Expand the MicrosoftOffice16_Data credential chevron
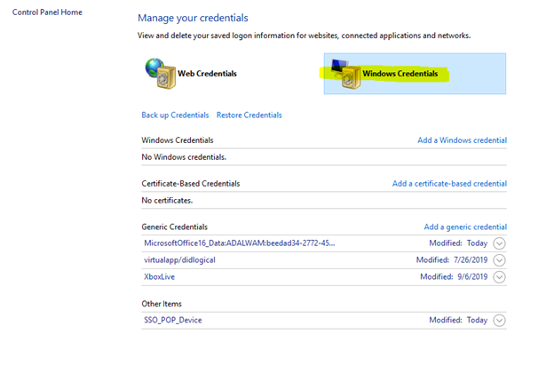Viewport: 554px width, 366px height. point(499,243)
